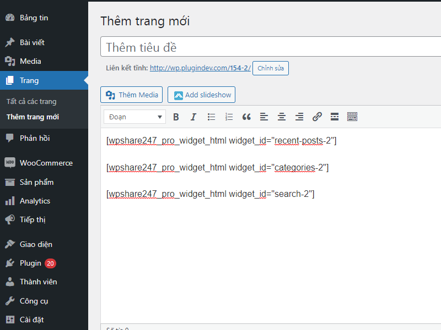Go to Tất cả các trang submenu
This screenshot has height=330, width=441.
(x=31, y=101)
